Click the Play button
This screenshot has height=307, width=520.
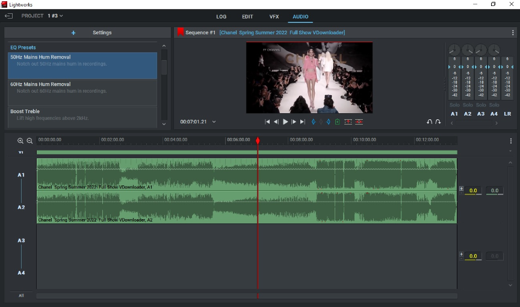coord(285,122)
